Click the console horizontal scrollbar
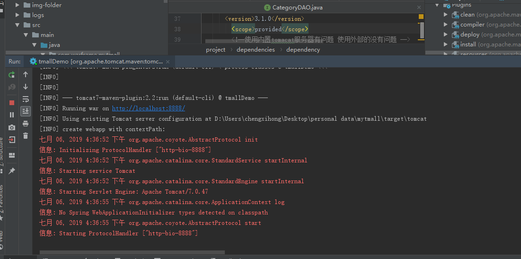The width and height of the screenshot is (521, 259). [132, 253]
